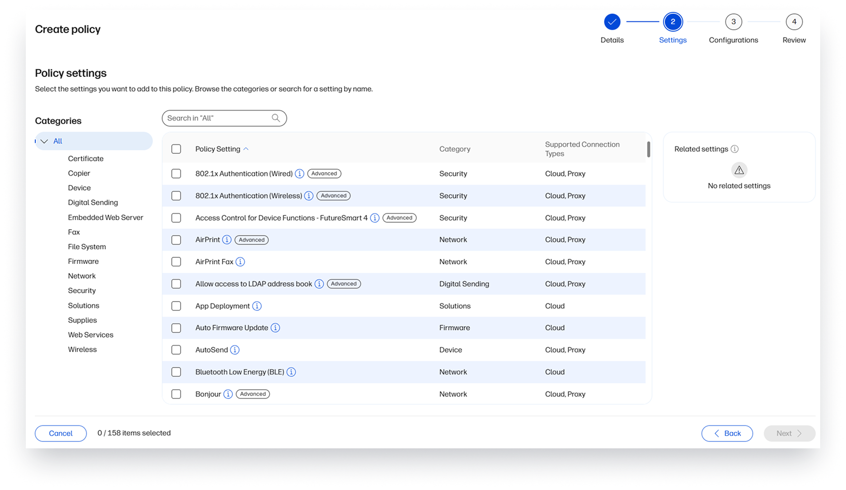846x490 pixels.
Task: Select Embedded Web Server category
Action: 105,217
